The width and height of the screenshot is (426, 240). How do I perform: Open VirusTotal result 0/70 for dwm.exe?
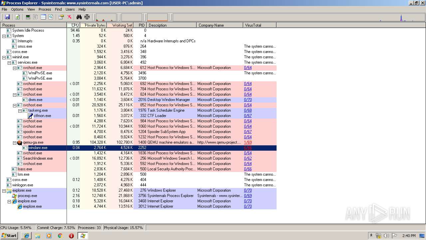[x=248, y=100]
